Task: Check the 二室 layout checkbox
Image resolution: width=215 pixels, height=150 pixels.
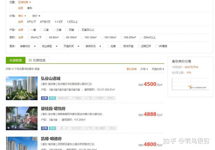Action: 41,30
